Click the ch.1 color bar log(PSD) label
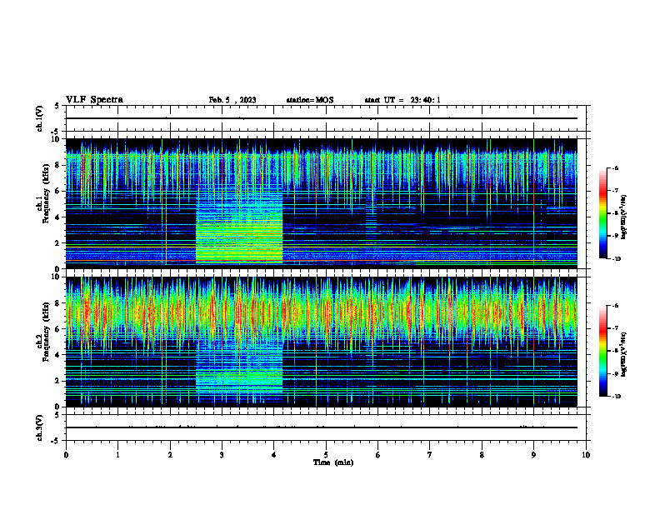660x510 pixels. tap(624, 217)
